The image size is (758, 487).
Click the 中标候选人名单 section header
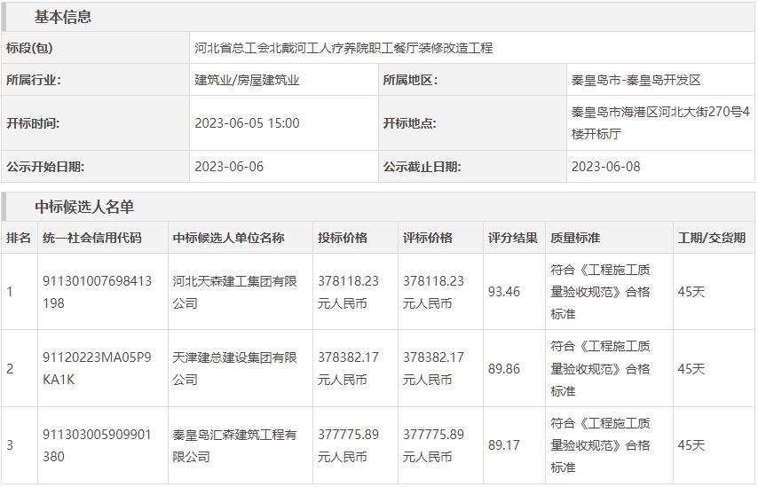84,207
